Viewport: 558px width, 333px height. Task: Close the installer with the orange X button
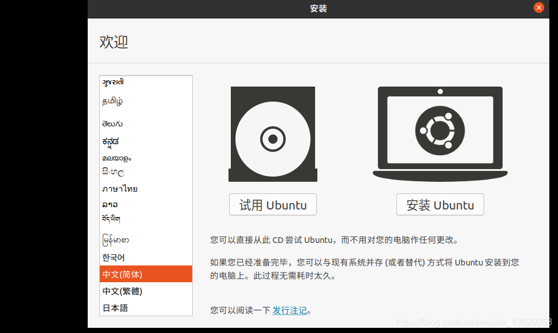pyautogui.click(x=539, y=8)
